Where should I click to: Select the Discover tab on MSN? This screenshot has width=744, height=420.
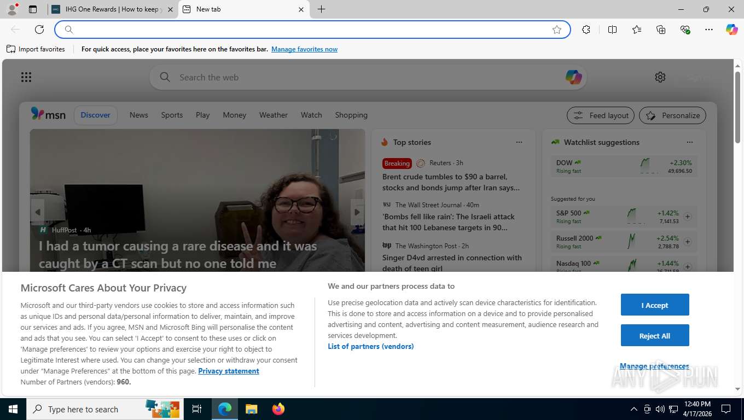point(96,115)
